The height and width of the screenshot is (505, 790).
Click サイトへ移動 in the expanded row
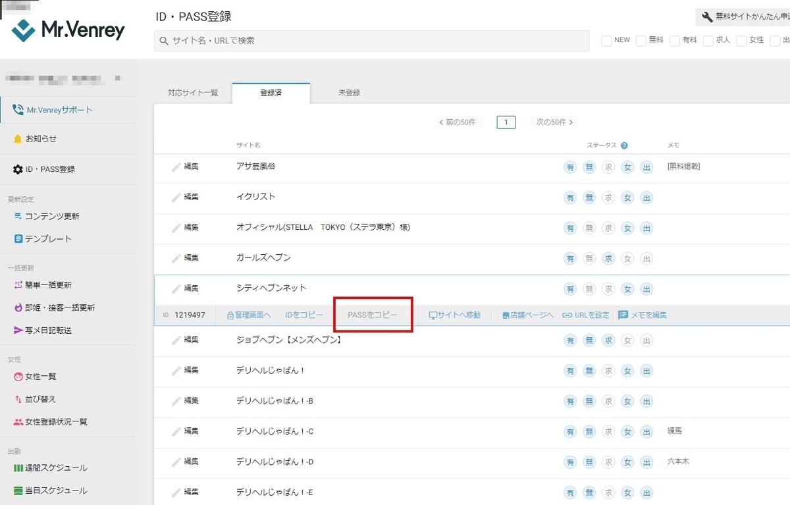(454, 315)
